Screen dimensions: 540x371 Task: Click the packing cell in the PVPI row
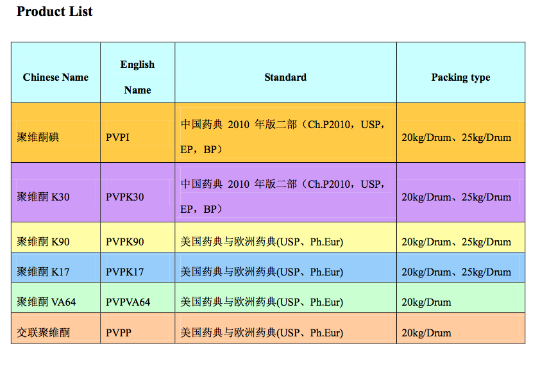460,133
